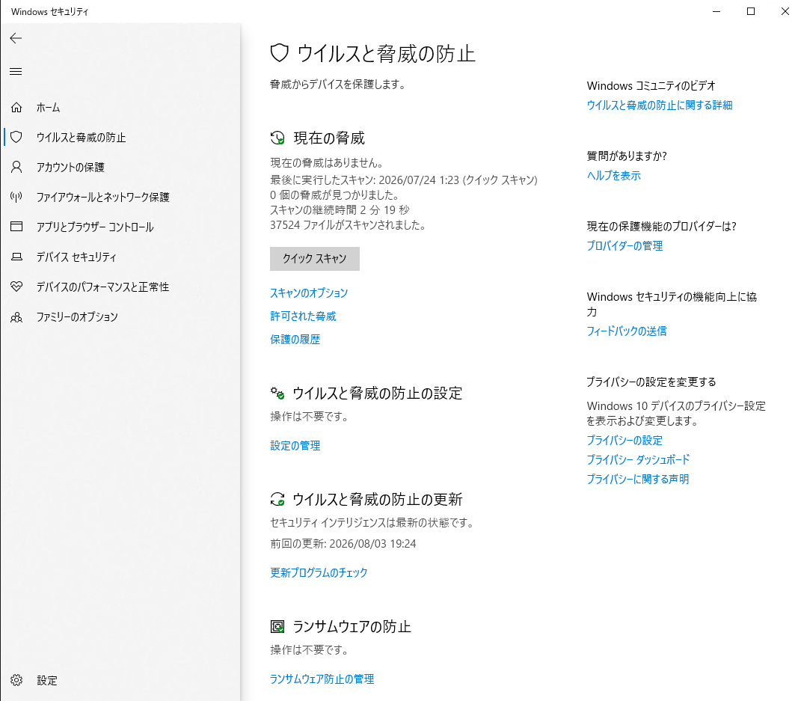Open 保護の履歴 link

pos(295,339)
